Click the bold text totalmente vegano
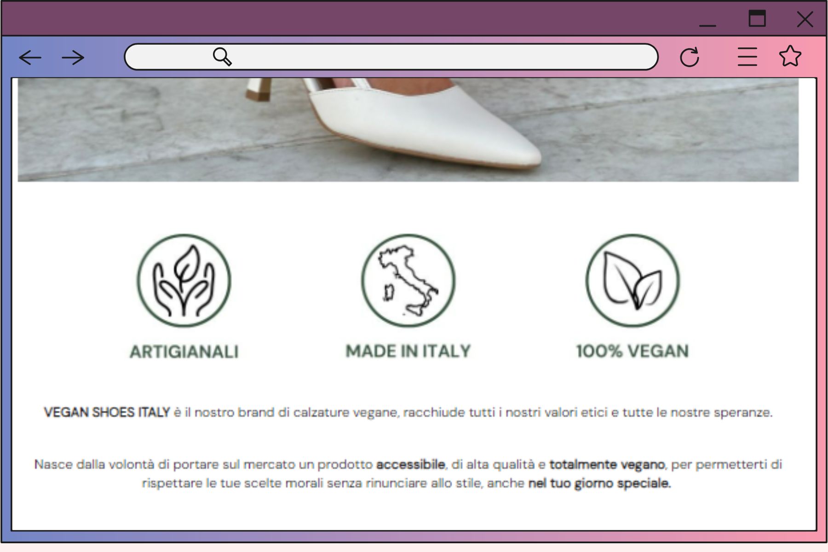 tap(607, 465)
